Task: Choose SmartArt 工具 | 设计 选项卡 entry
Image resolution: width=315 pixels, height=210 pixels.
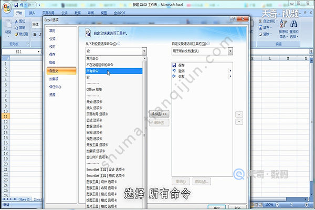Action: (x=114, y=170)
